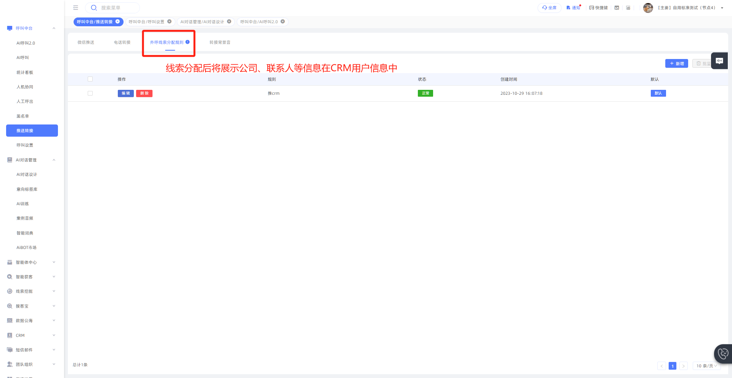Viewport: 732px width, 378px height.
Task: Check the checkbox for the 推crm row
Action: (x=90, y=93)
